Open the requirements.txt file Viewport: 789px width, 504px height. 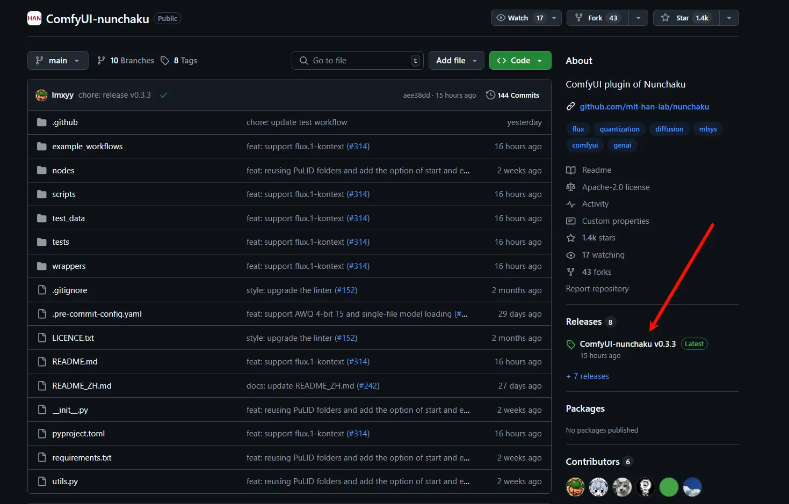coord(82,458)
